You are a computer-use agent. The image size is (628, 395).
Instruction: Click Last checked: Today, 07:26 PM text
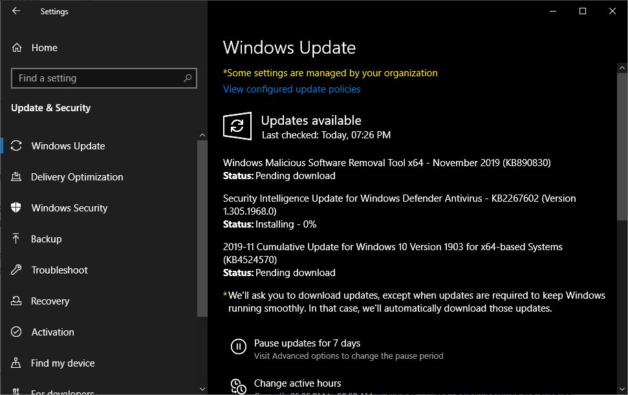326,135
